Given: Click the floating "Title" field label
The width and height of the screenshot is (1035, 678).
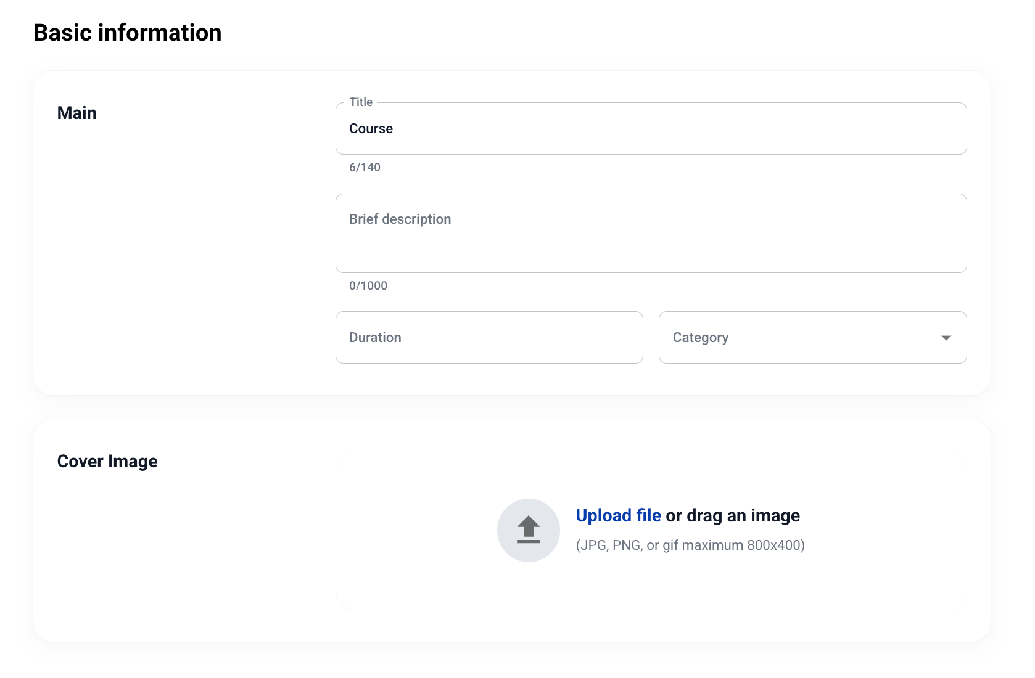Looking at the screenshot, I should click(x=361, y=102).
